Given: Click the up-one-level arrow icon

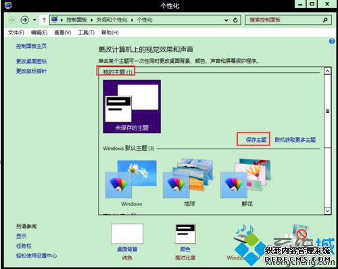Looking at the screenshot, I should click(x=44, y=20).
